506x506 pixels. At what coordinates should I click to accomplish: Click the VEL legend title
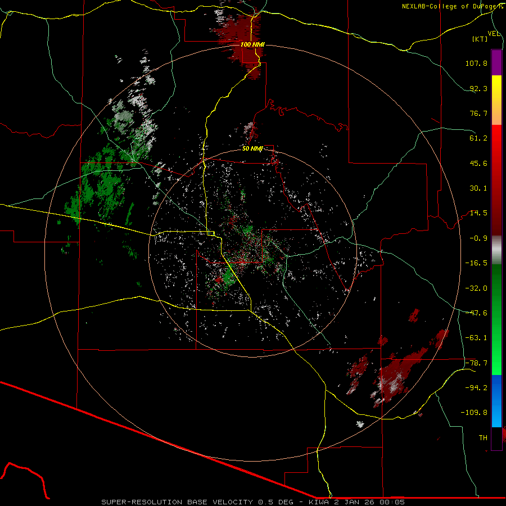click(494, 34)
